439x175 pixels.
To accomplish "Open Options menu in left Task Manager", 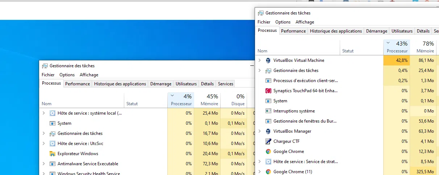I will (x=67, y=75).
